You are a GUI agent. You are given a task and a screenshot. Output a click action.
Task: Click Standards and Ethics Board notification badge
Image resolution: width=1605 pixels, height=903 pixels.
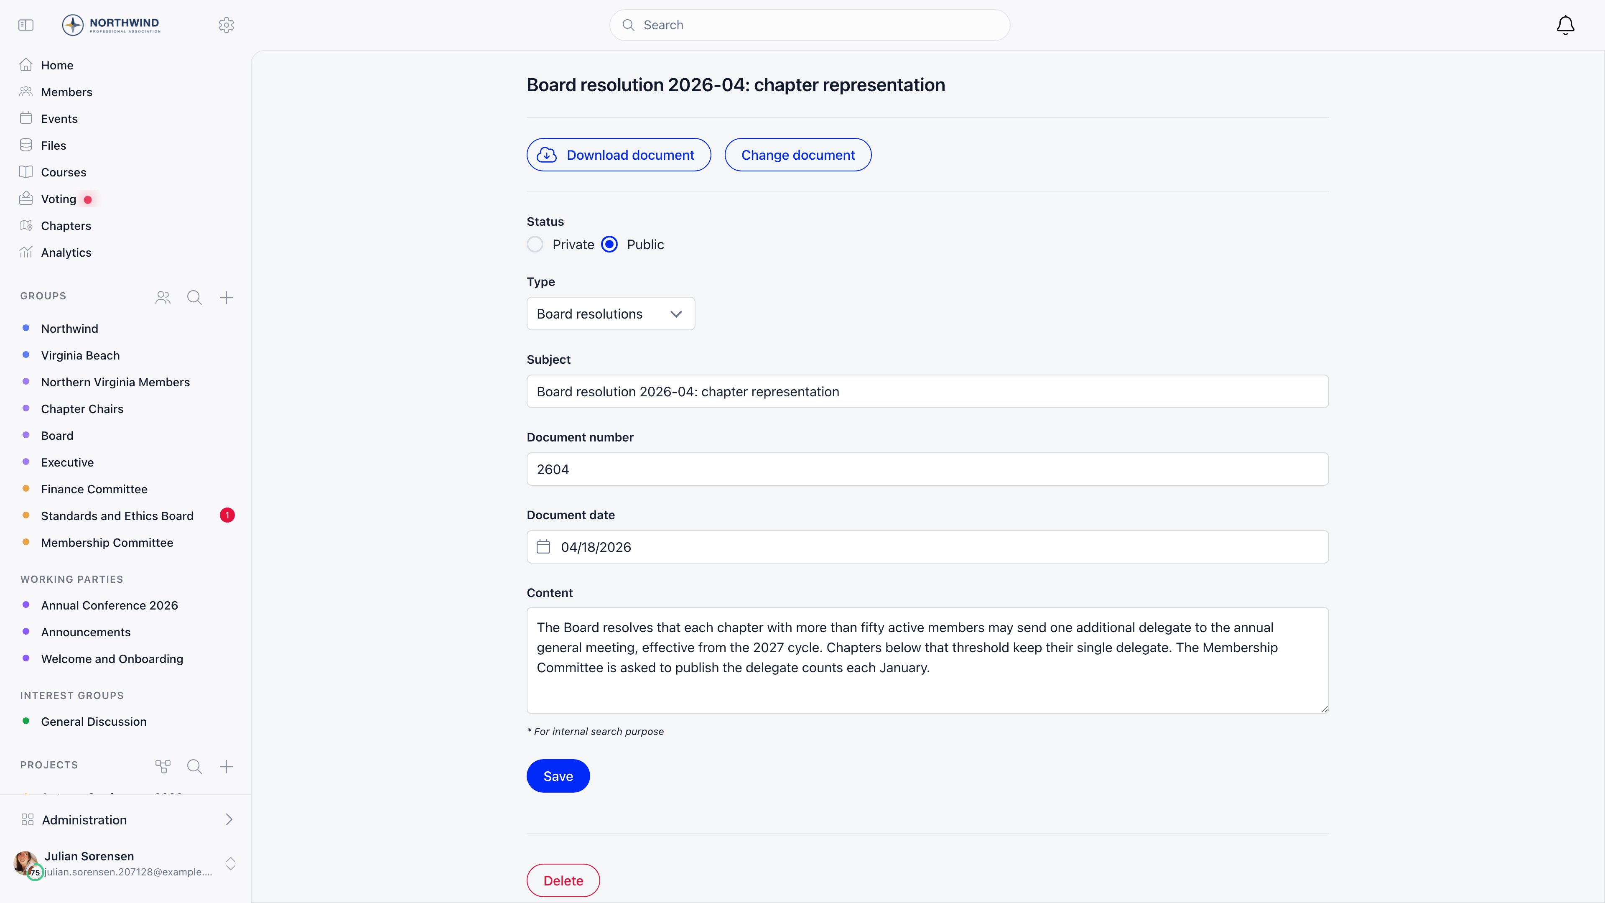227,515
